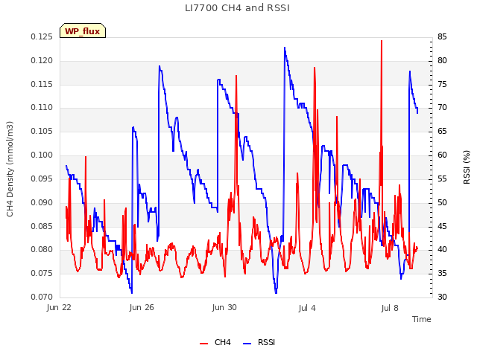Click the 0.100 left axis value

(x=42, y=155)
